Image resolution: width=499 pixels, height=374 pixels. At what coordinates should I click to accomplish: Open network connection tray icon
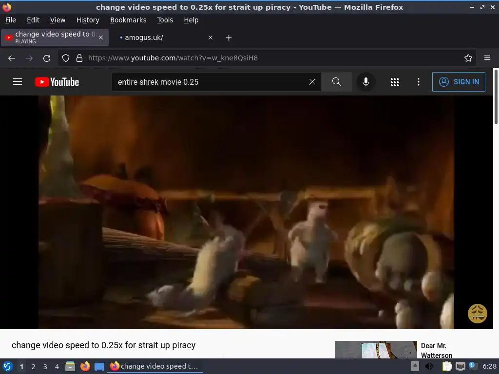point(460,367)
